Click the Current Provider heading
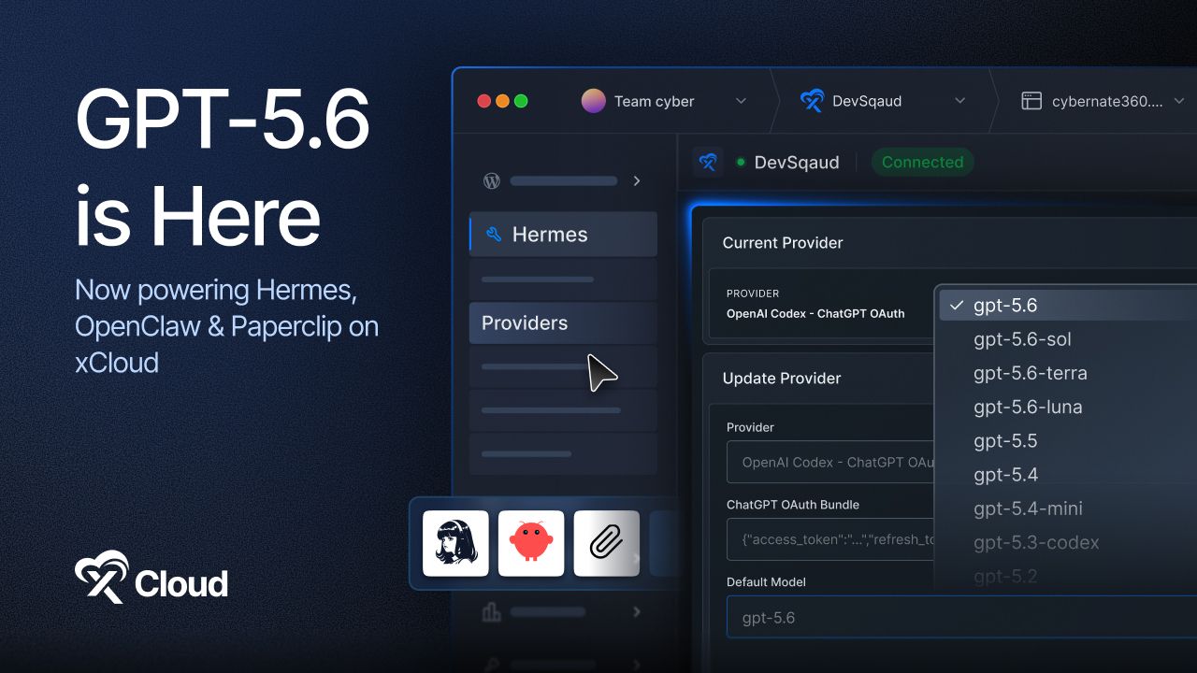 (783, 243)
